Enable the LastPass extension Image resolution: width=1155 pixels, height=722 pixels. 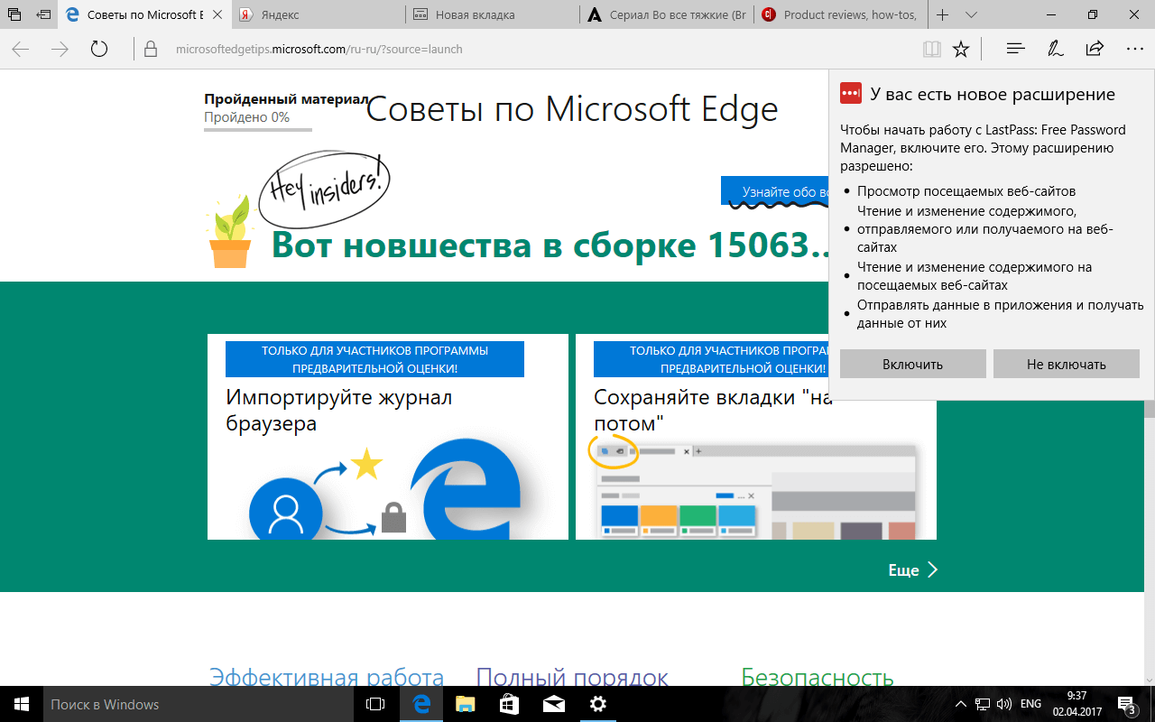[912, 364]
